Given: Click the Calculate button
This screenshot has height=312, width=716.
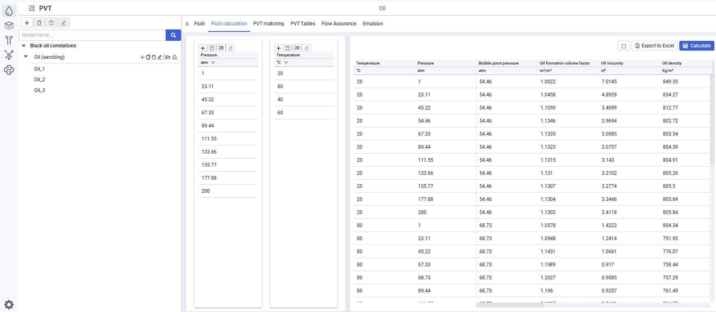Looking at the screenshot, I should [x=697, y=46].
